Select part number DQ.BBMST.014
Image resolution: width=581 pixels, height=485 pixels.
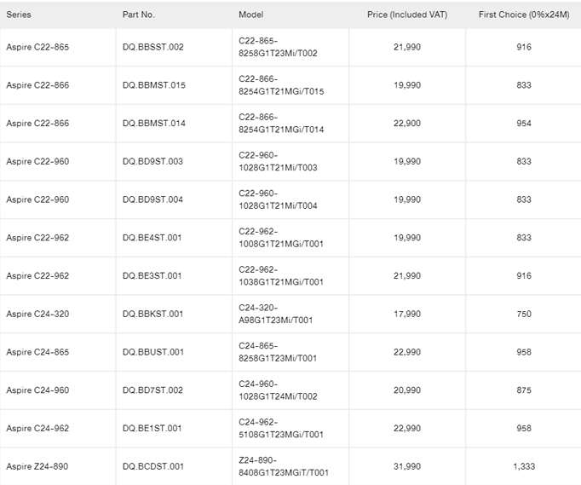click(x=153, y=124)
